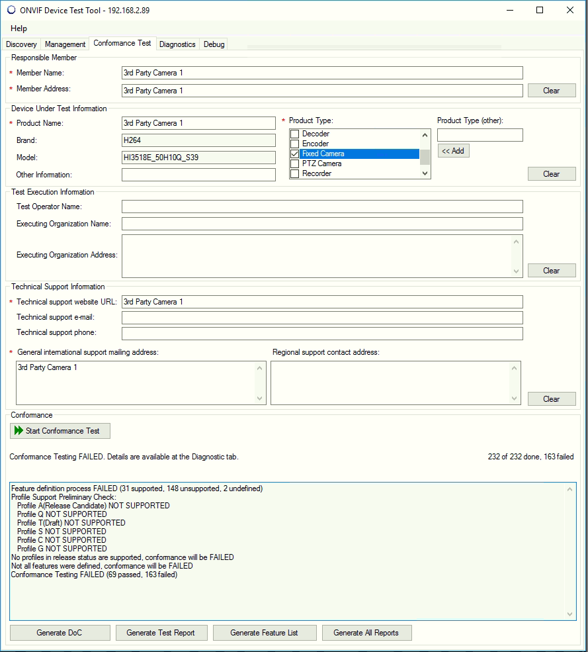Maximize the ONVIF Device Test Tool window

point(540,10)
